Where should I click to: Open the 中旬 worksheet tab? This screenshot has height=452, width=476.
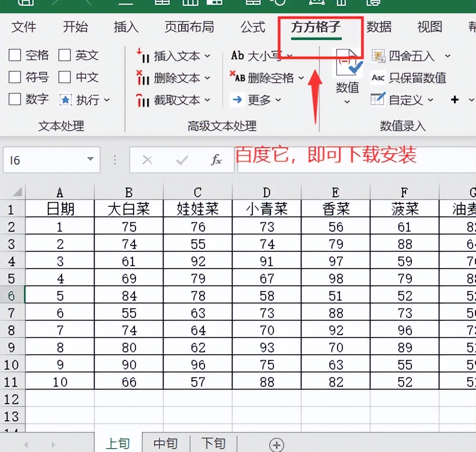click(165, 443)
